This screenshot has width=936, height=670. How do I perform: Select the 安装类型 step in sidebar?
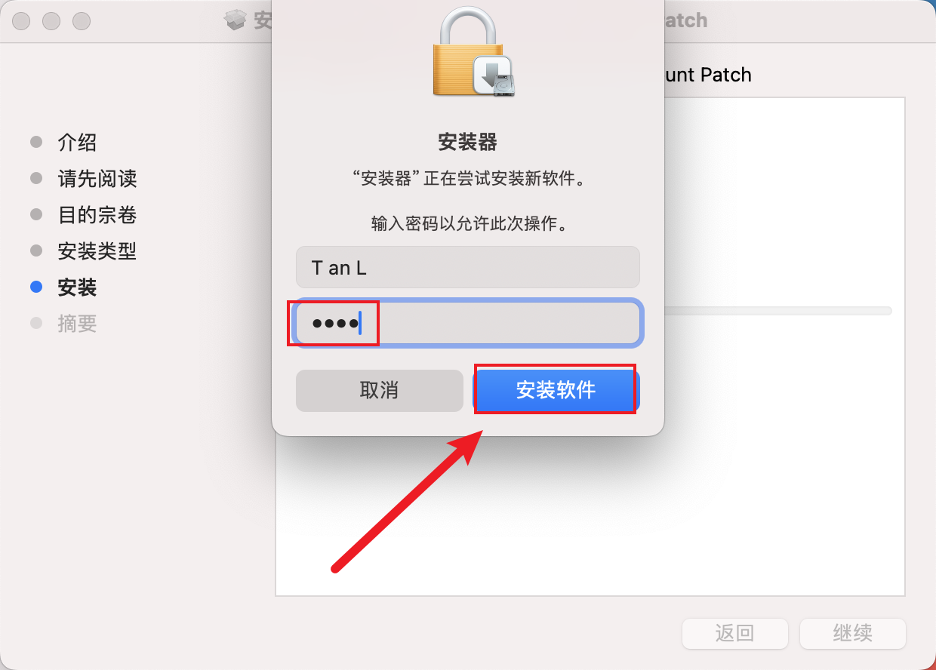(x=97, y=251)
